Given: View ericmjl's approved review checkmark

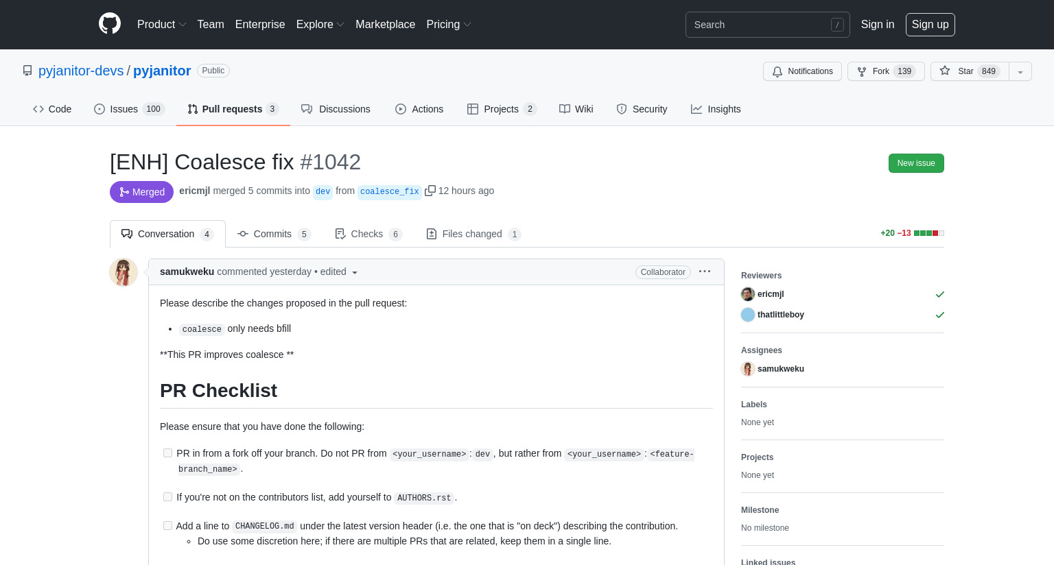Looking at the screenshot, I should pos(940,294).
